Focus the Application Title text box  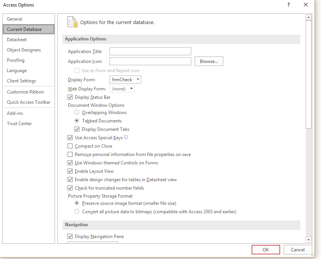point(150,51)
